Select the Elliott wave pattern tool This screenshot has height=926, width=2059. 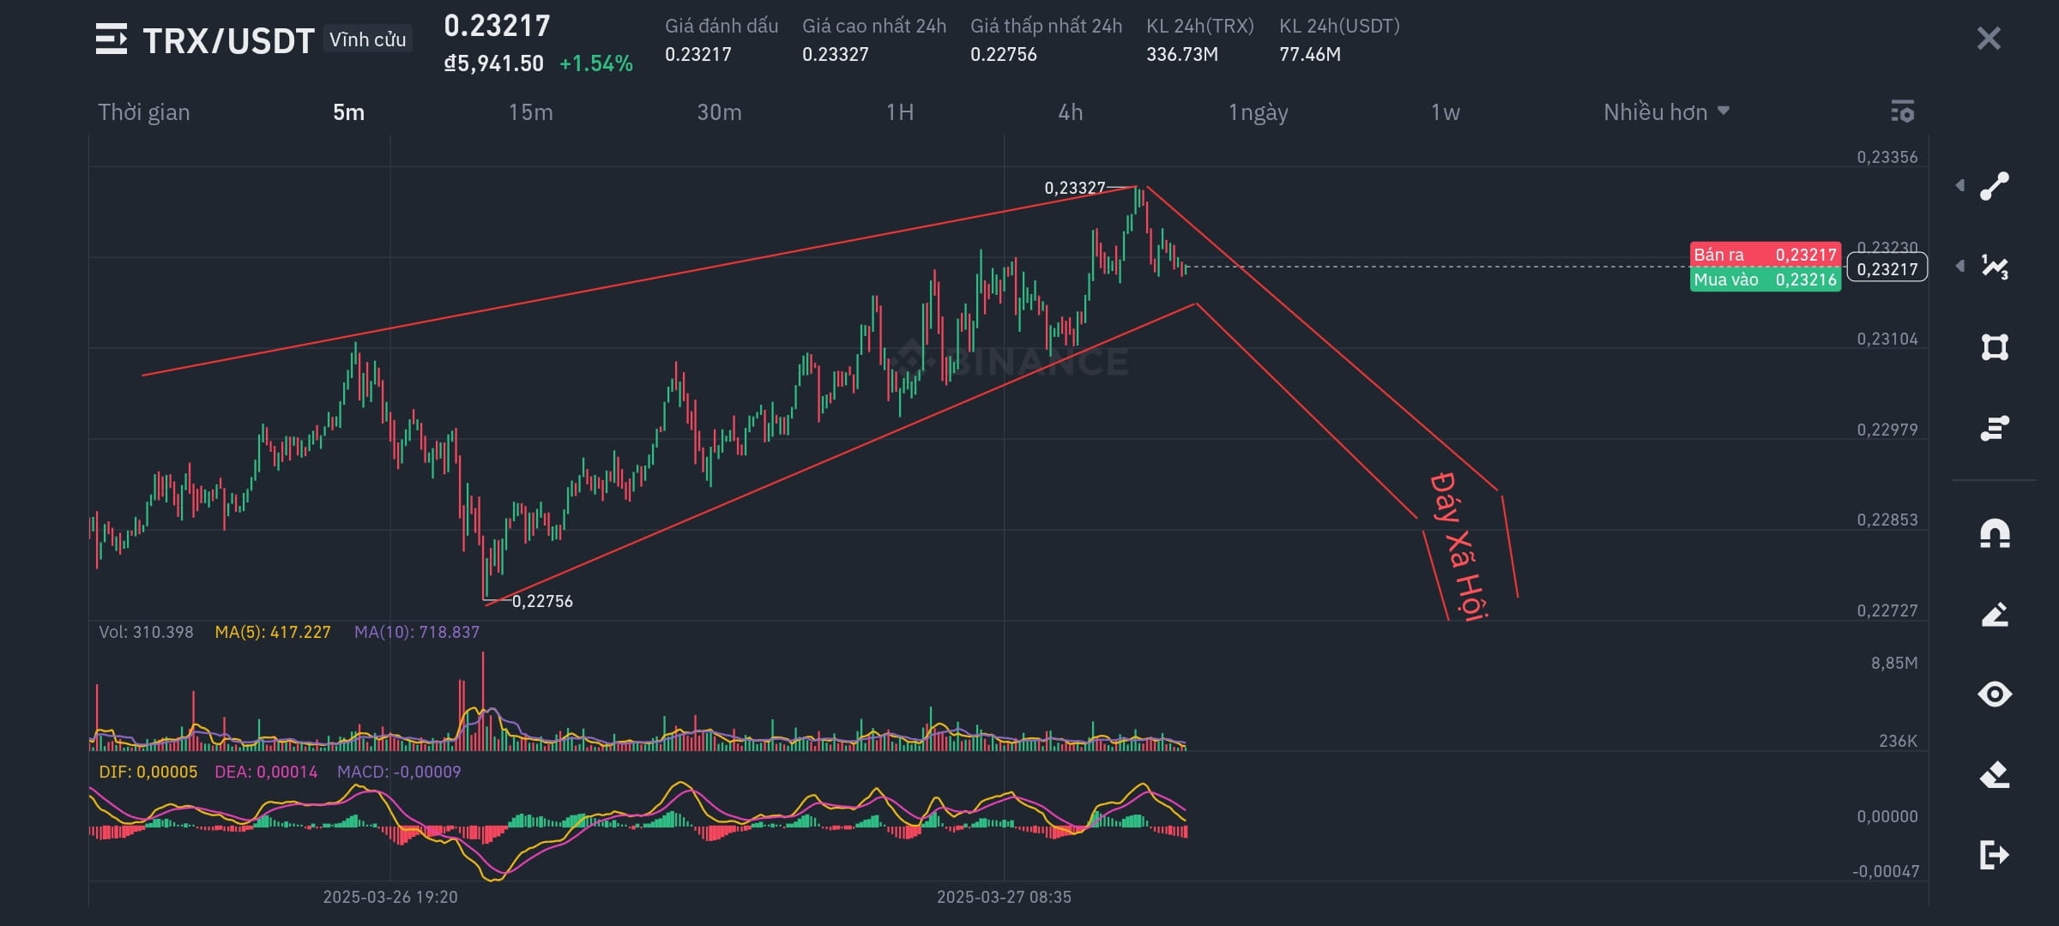point(1995,267)
